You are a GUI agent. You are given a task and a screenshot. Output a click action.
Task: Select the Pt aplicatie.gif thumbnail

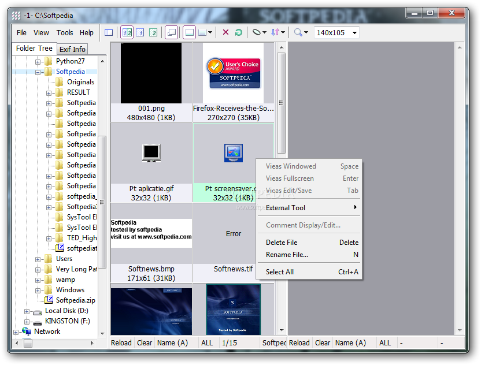tap(151, 163)
